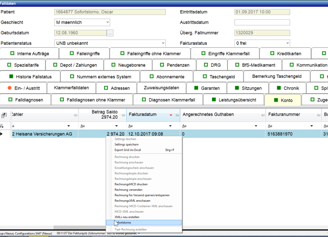Select Export Grid ins Excel menu entry

tap(128, 150)
